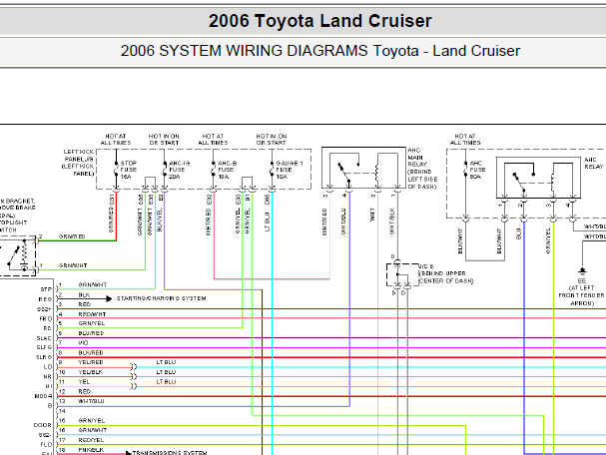Click the arrow pointing to STARTING/CHARGING SYSTEM

(109, 298)
